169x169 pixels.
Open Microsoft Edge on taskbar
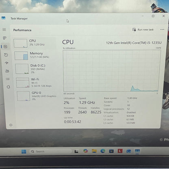(x=103, y=151)
